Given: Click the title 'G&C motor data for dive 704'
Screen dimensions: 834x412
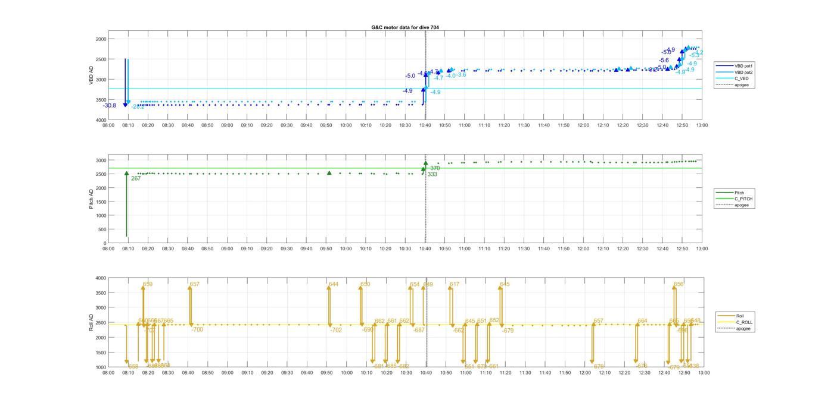Looking at the screenshot, I should (x=404, y=27).
